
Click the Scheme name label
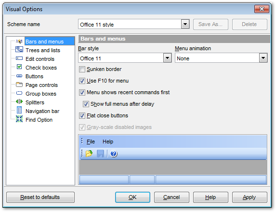24,24
